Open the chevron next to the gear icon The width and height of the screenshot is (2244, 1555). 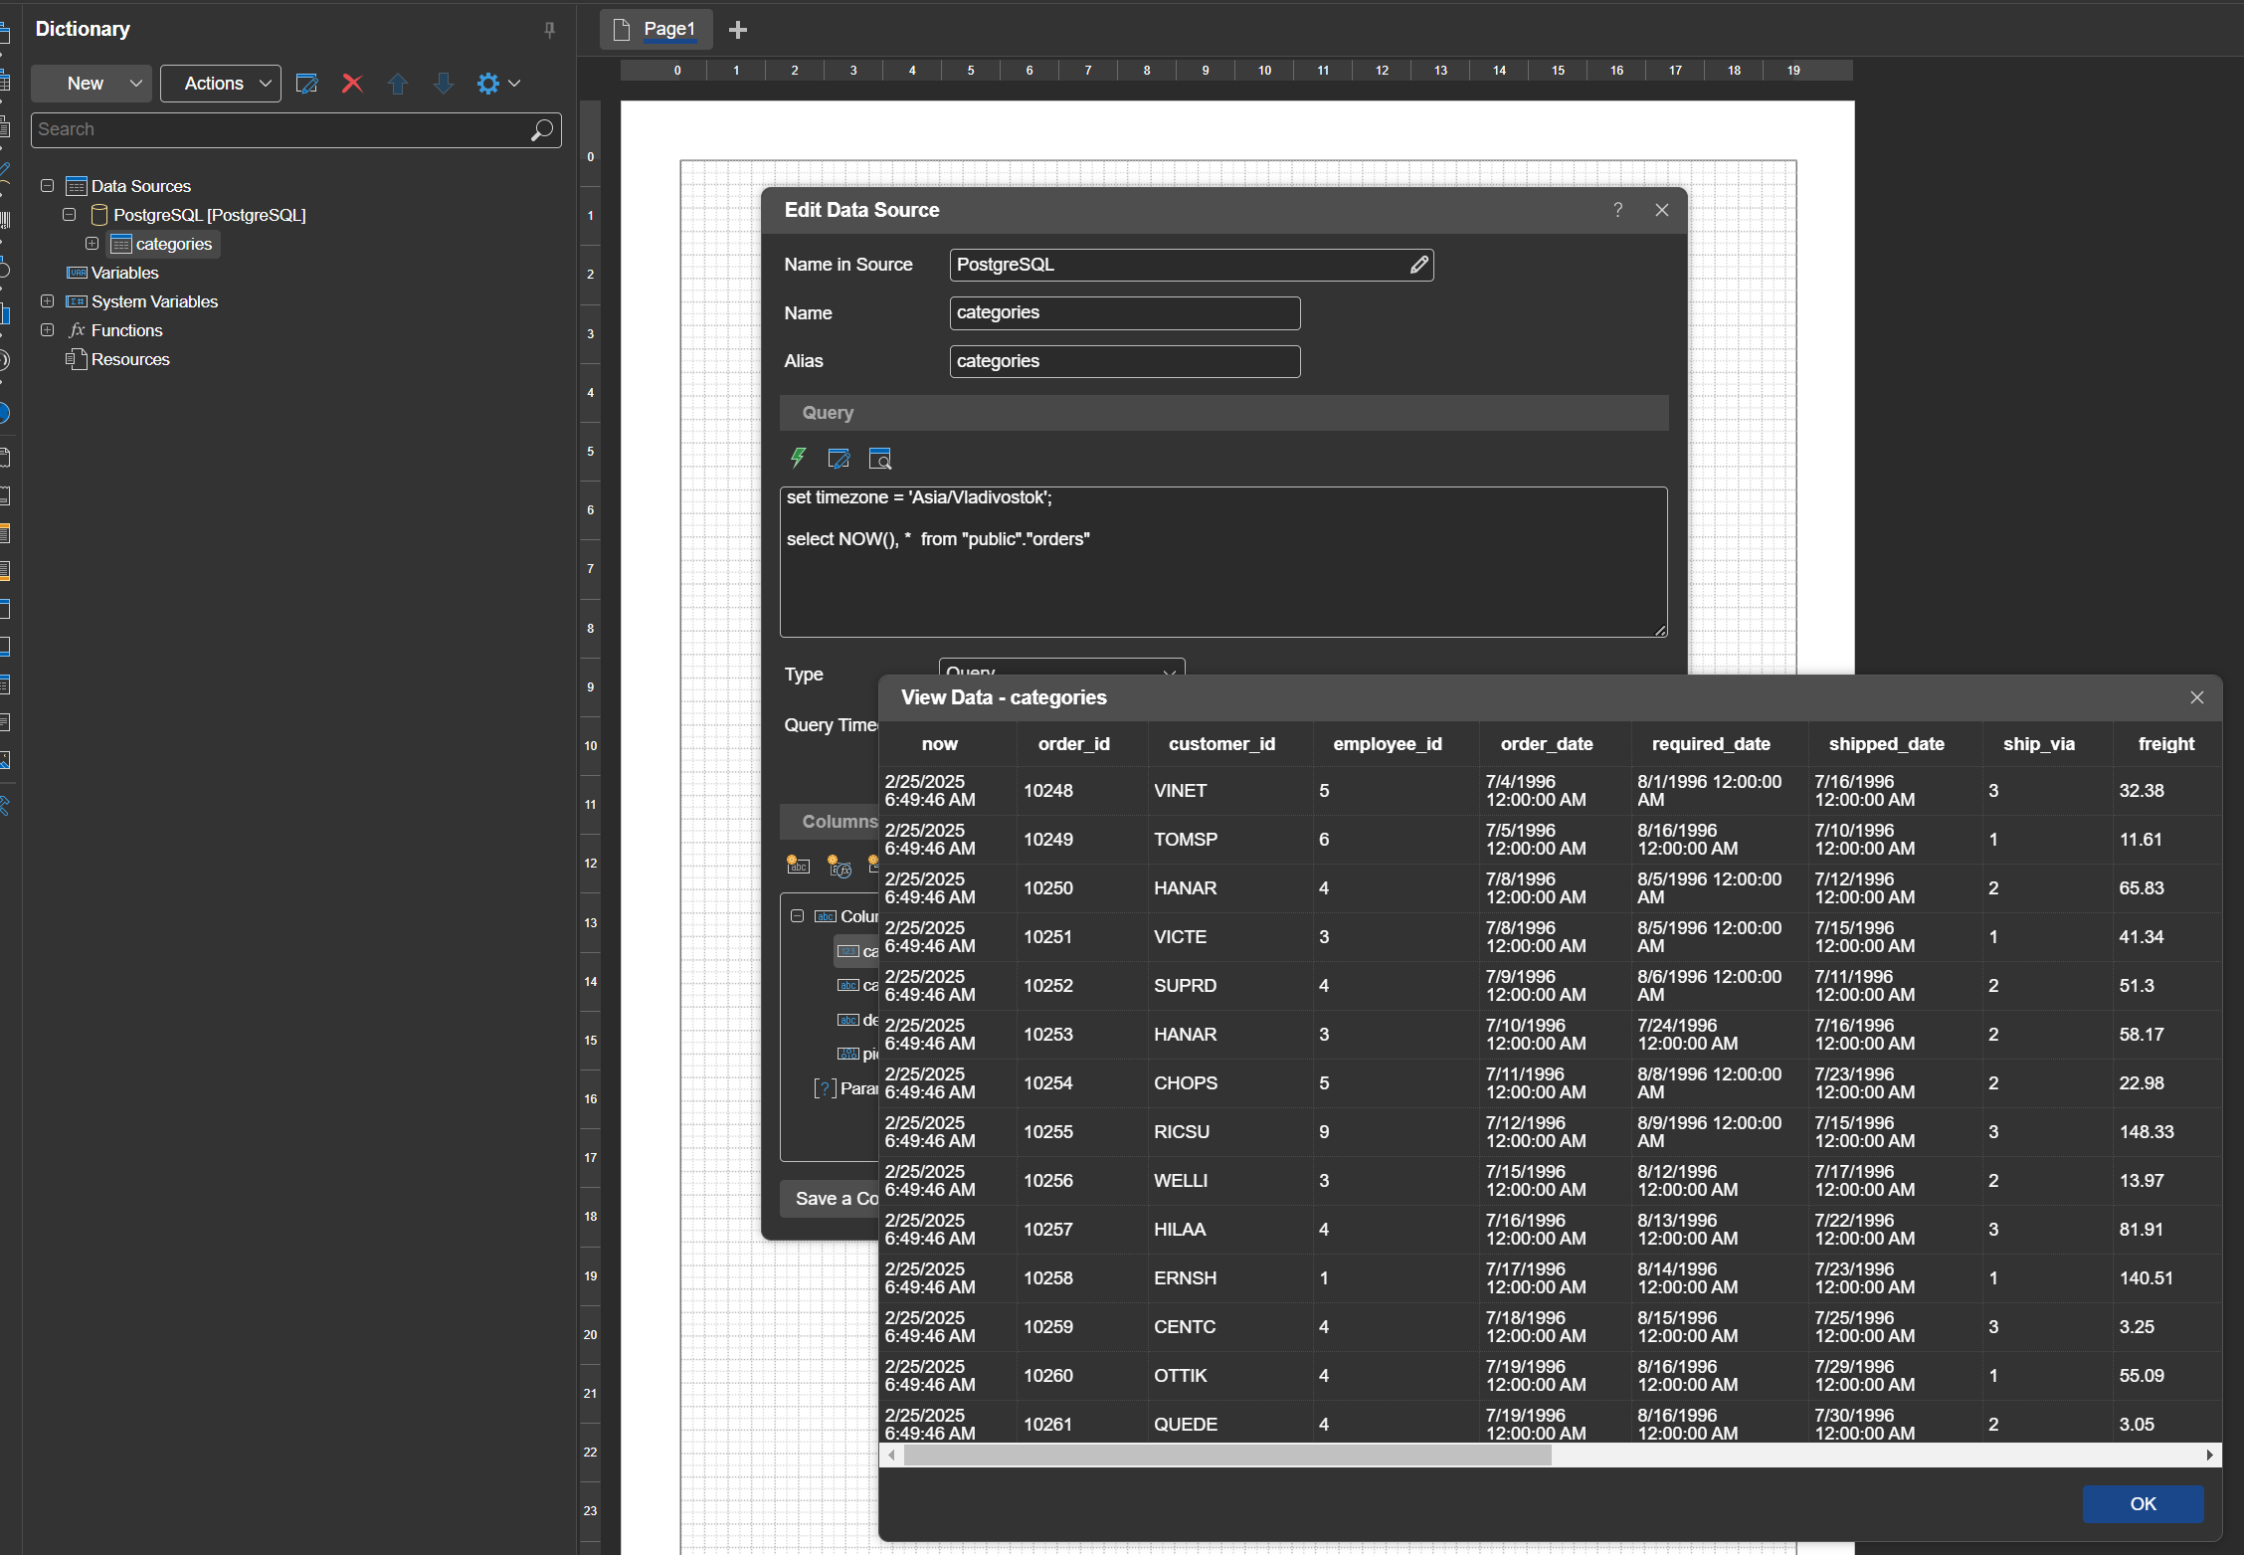pyautogui.click(x=514, y=84)
